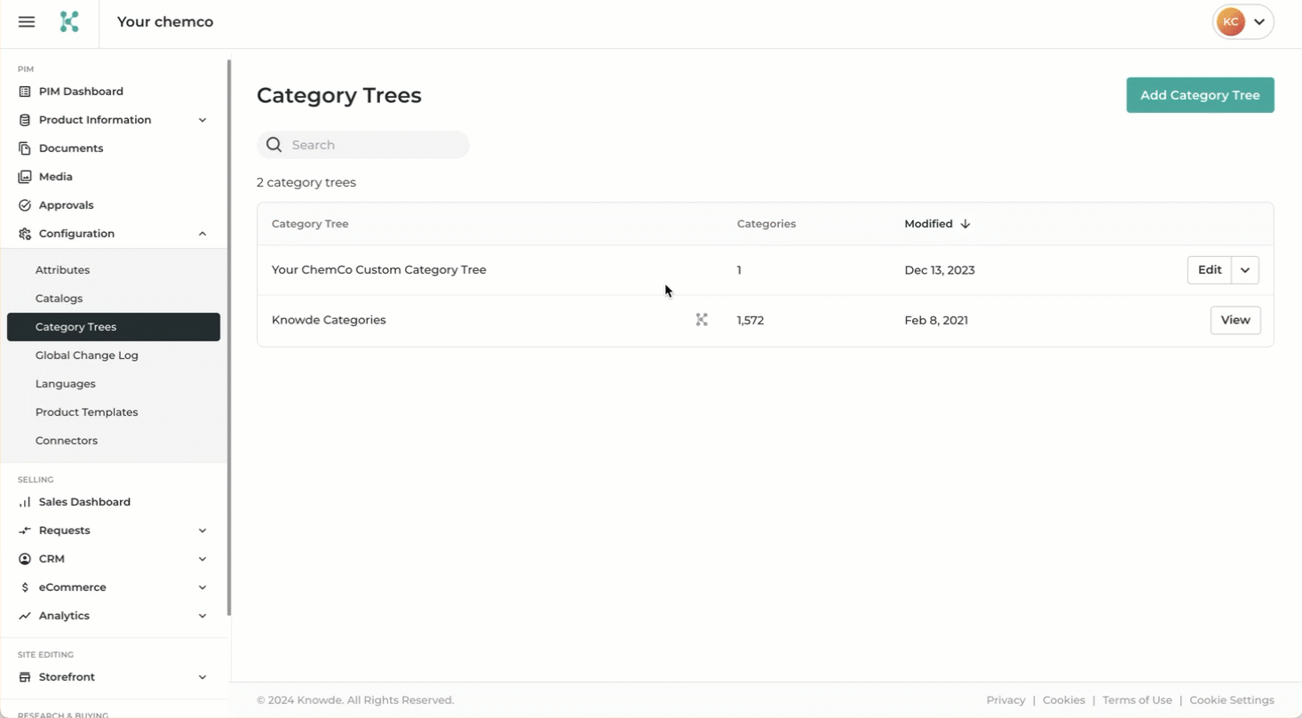Open Global Change Log from the sidebar

pos(86,355)
